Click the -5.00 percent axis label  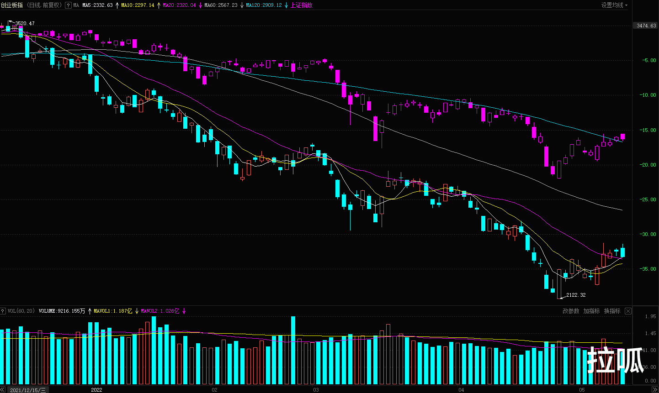649,60
